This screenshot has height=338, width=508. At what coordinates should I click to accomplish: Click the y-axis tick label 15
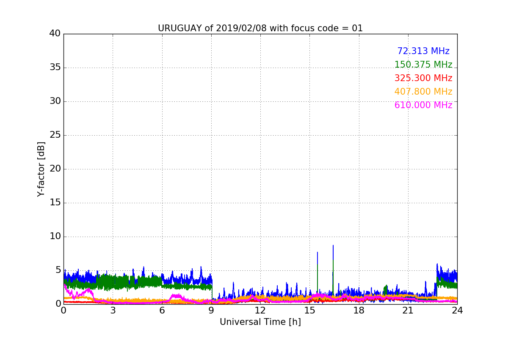point(55,203)
